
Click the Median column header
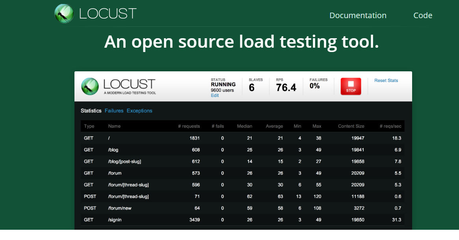point(244,126)
